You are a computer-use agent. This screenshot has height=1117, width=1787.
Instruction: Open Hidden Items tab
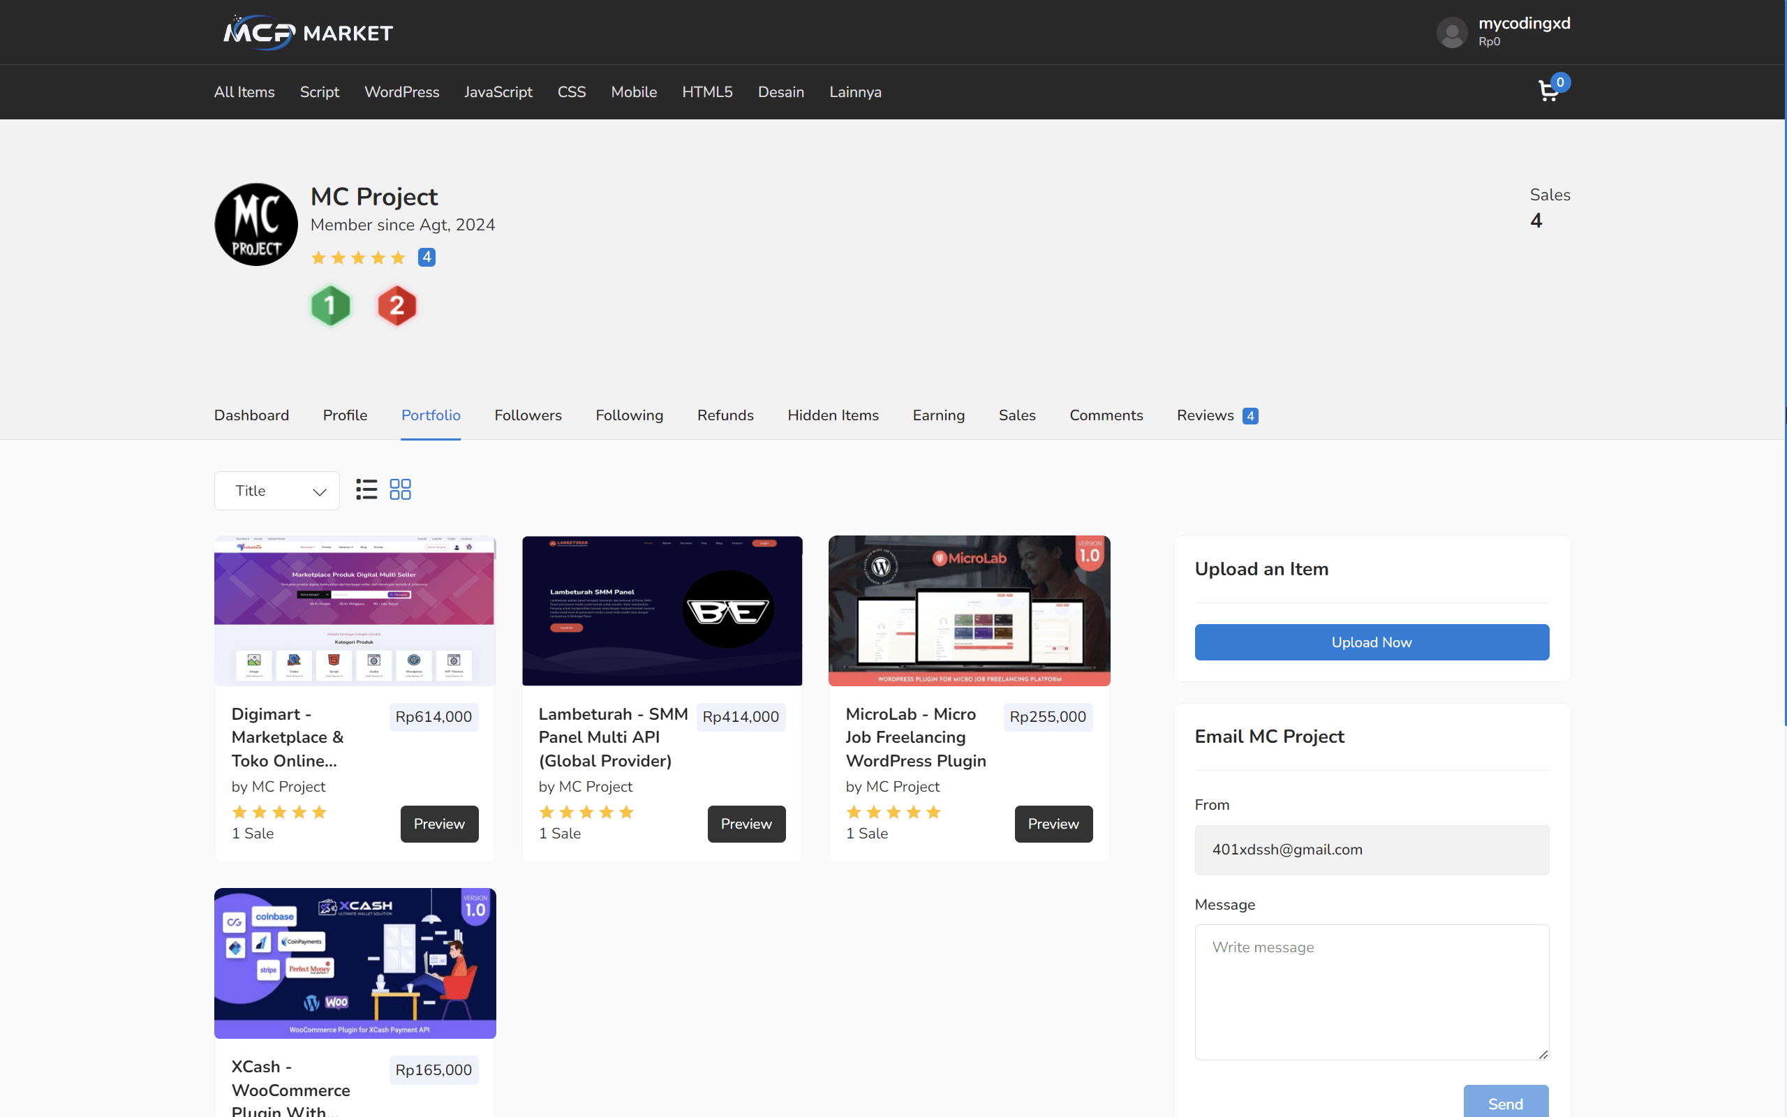[x=833, y=415]
